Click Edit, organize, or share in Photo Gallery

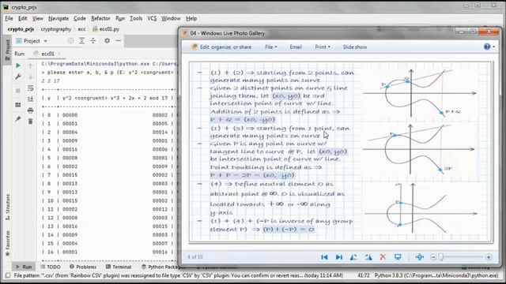pos(221,47)
